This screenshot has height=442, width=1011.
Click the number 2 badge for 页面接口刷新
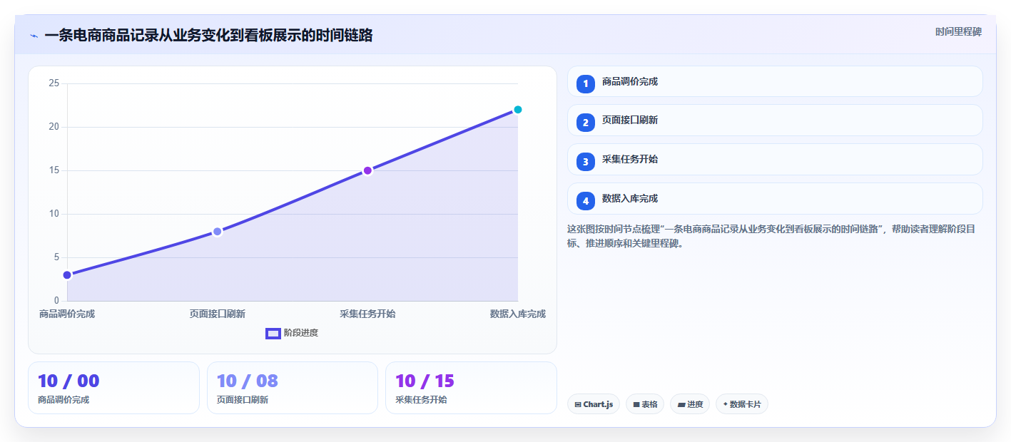[586, 122]
